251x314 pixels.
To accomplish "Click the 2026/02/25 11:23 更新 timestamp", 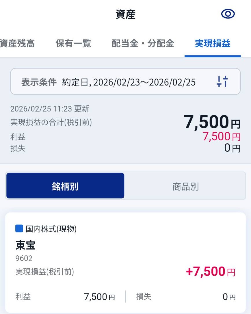I will coord(50,109).
